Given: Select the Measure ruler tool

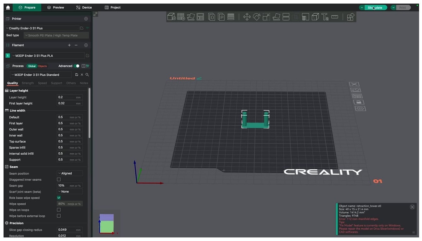Looking at the screenshot, I should [x=335, y=17].
